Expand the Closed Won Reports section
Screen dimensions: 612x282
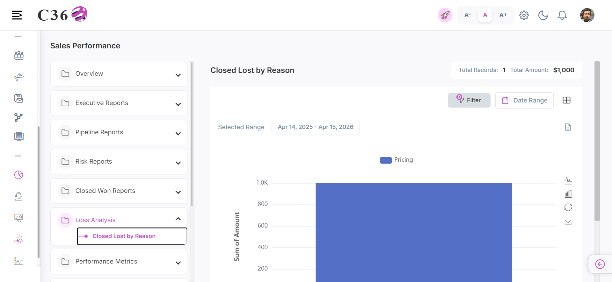click(x=119, y=191)
